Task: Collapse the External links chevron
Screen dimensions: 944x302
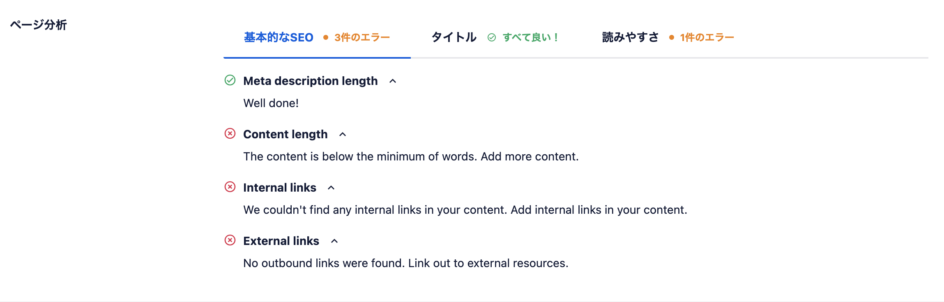Action: 334,241
